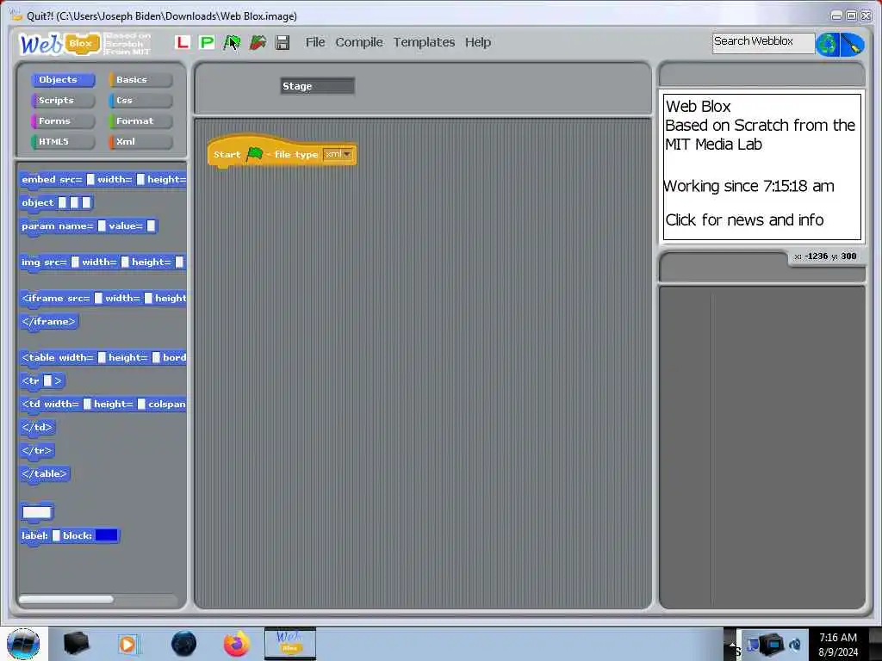Image resolution: width=882 pixels, height=661 pixels.
Task: Click the Web Blox taskbar button
Action: 290,644
